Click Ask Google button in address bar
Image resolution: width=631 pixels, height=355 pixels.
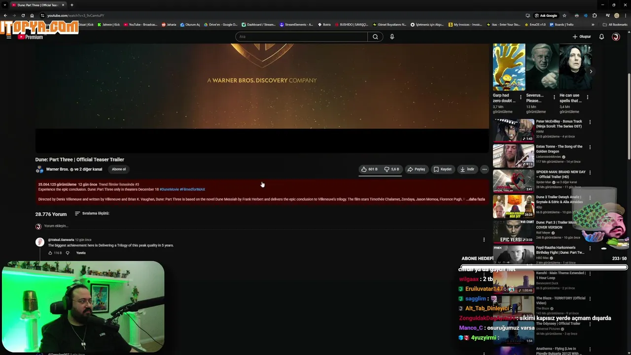click(547, 15)
